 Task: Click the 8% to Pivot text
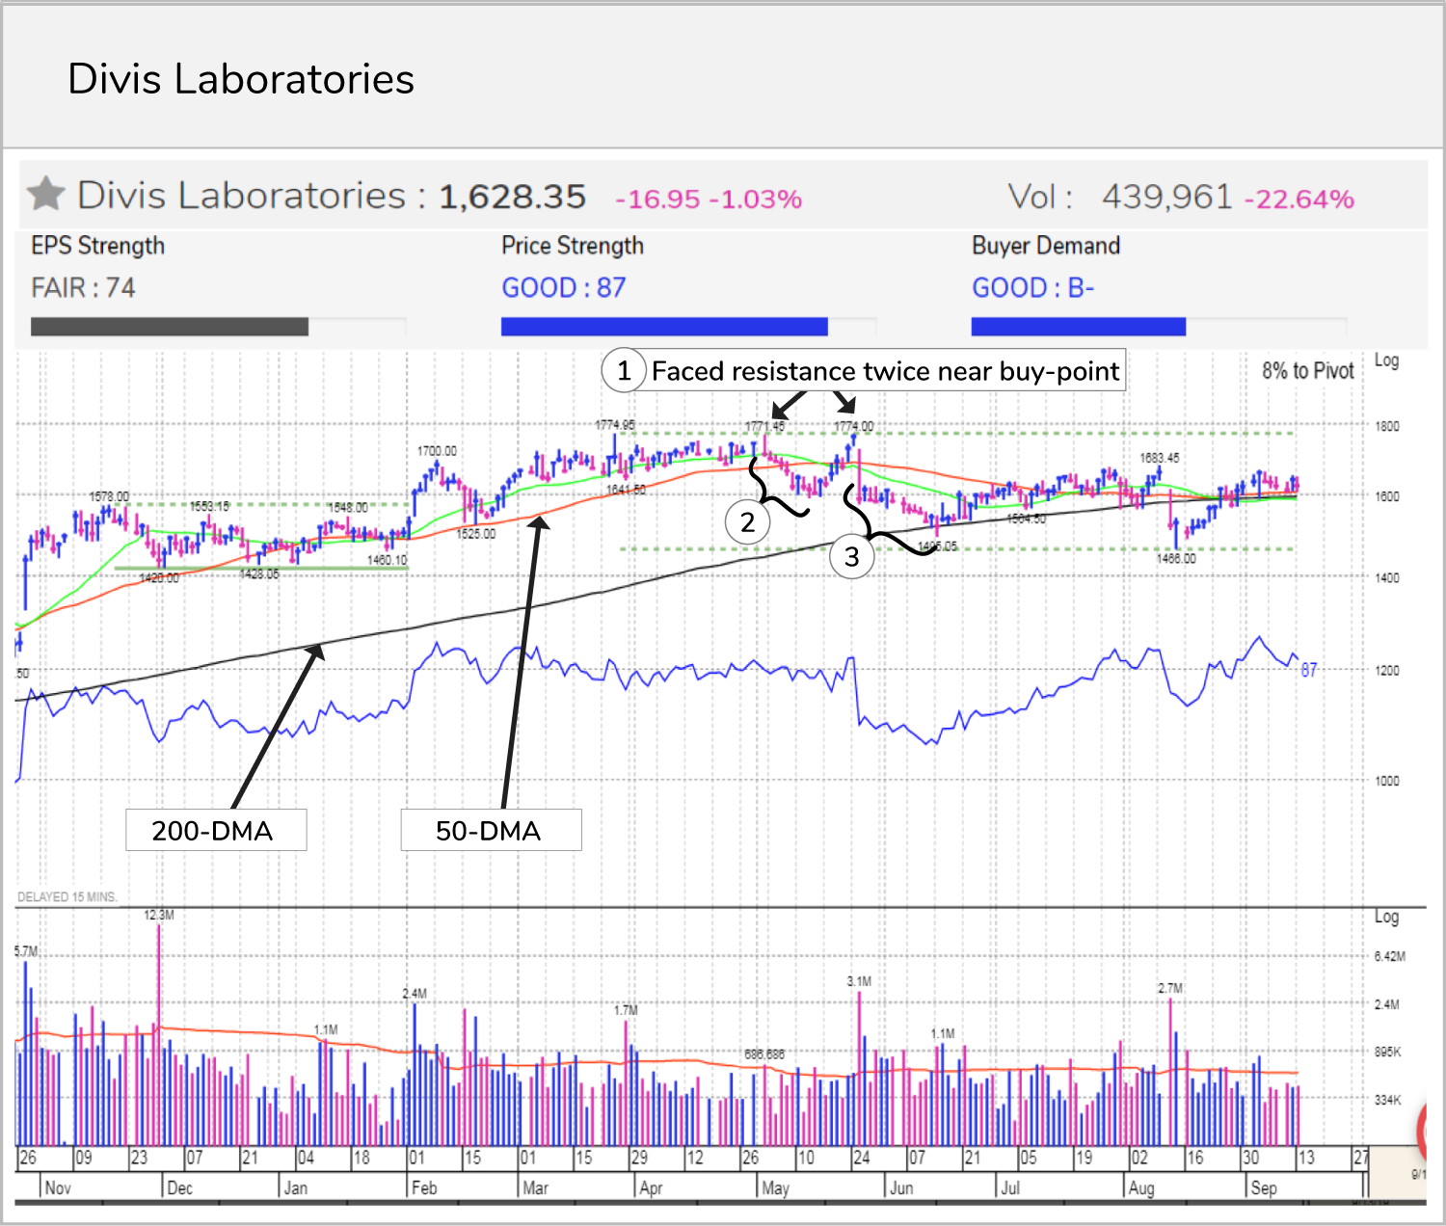tap(1308, 371)
